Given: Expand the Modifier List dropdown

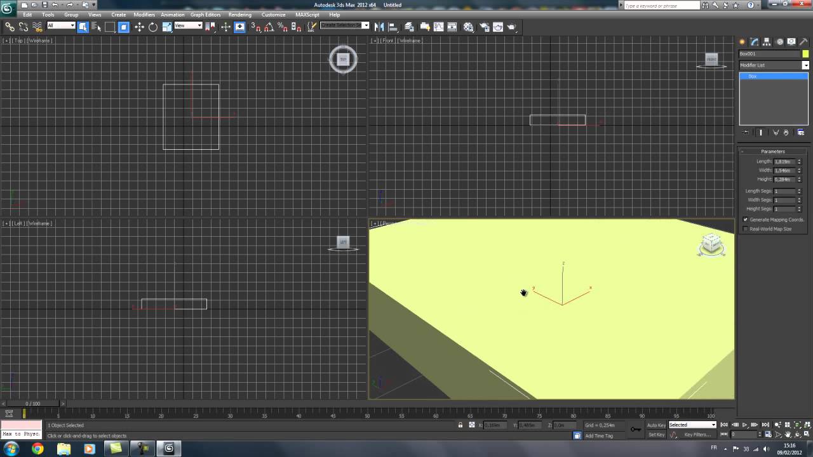Looking at the screenshot, I should click(x=805, y=65).
